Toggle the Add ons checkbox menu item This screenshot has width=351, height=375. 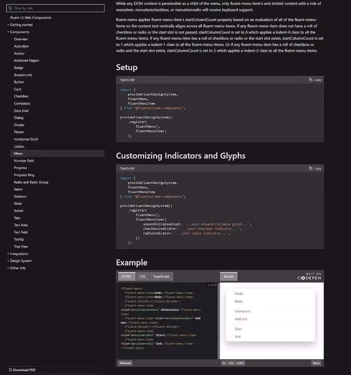(x=241, y=319)
